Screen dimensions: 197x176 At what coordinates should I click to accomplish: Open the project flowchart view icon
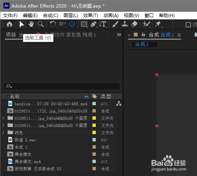[119, 103]
